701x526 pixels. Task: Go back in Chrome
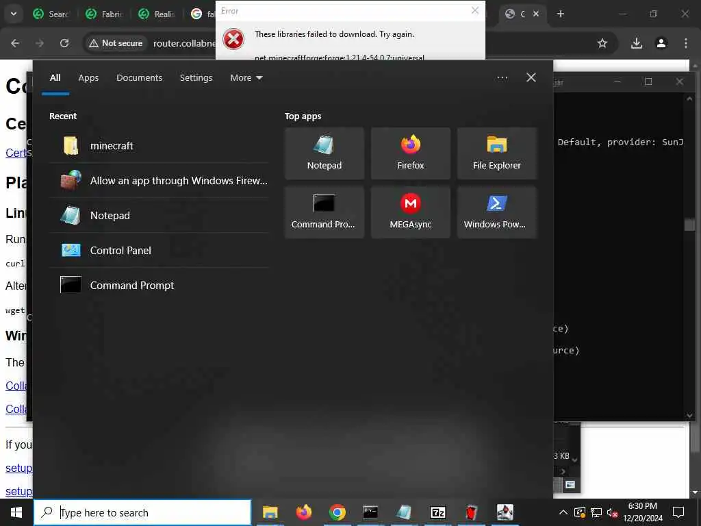pos(15,43)
